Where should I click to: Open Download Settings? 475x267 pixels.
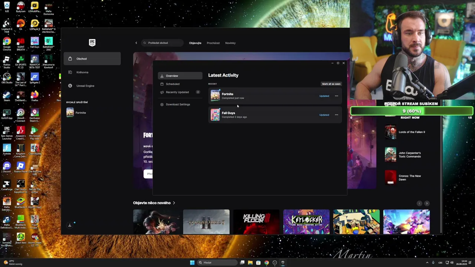(x=180, y=104)
